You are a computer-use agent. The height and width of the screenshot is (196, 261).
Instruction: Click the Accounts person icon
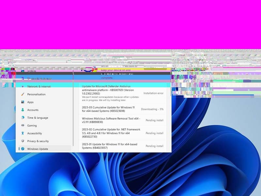[x=22, y=110]
